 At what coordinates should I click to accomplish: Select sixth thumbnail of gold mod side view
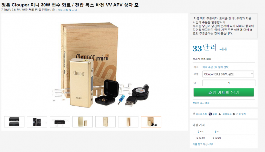[128, 122]
